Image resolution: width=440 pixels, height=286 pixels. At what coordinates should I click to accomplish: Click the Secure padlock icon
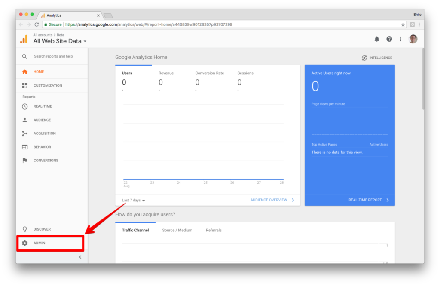coord(46,24)
